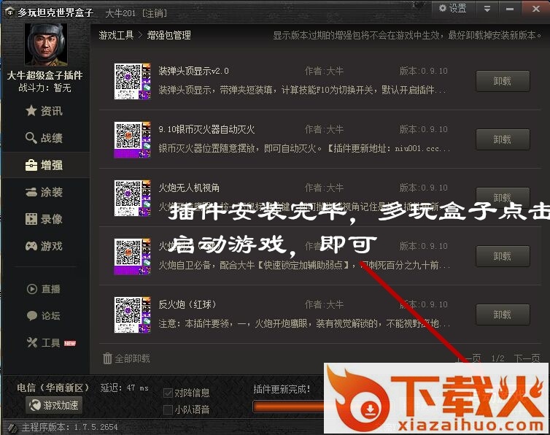This screenshot has width=550, height=435.
Task: Open QR thumbnail of 火炮自卫必备 row
Action: click(x=132, y=256)
